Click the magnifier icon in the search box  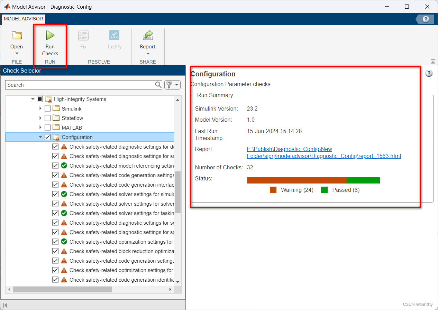tap(158, 85)
